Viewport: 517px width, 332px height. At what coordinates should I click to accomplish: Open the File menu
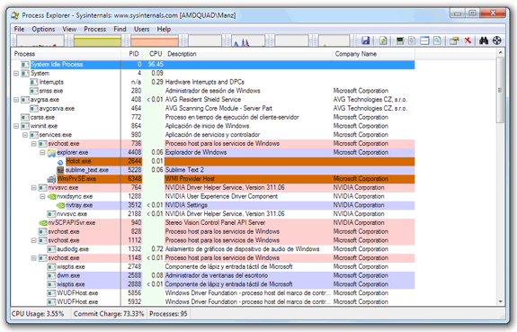(19, 29)
